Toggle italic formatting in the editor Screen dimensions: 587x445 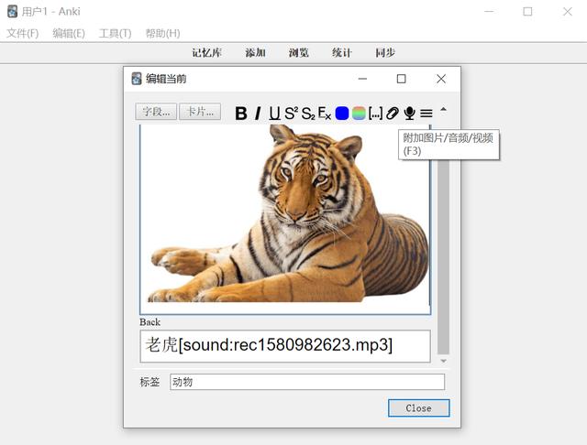(258, 114)
